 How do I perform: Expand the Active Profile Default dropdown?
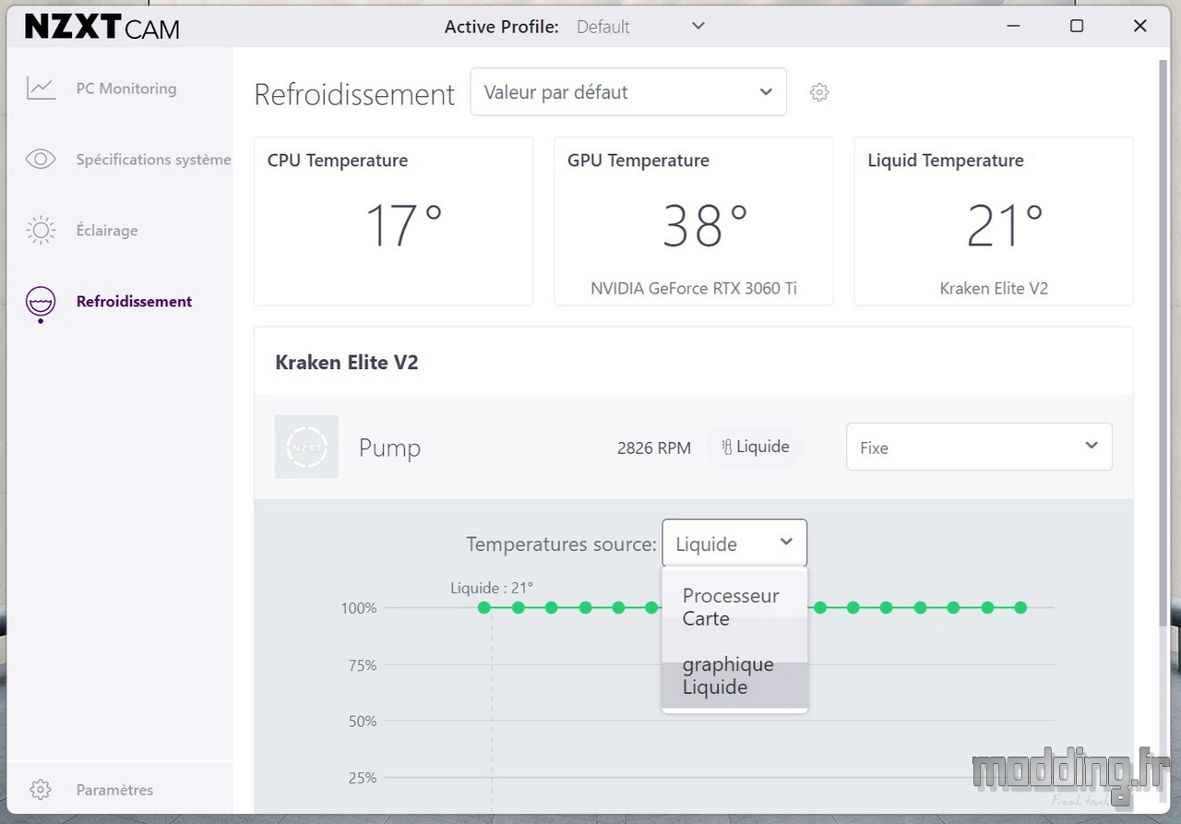coord(641,27)
